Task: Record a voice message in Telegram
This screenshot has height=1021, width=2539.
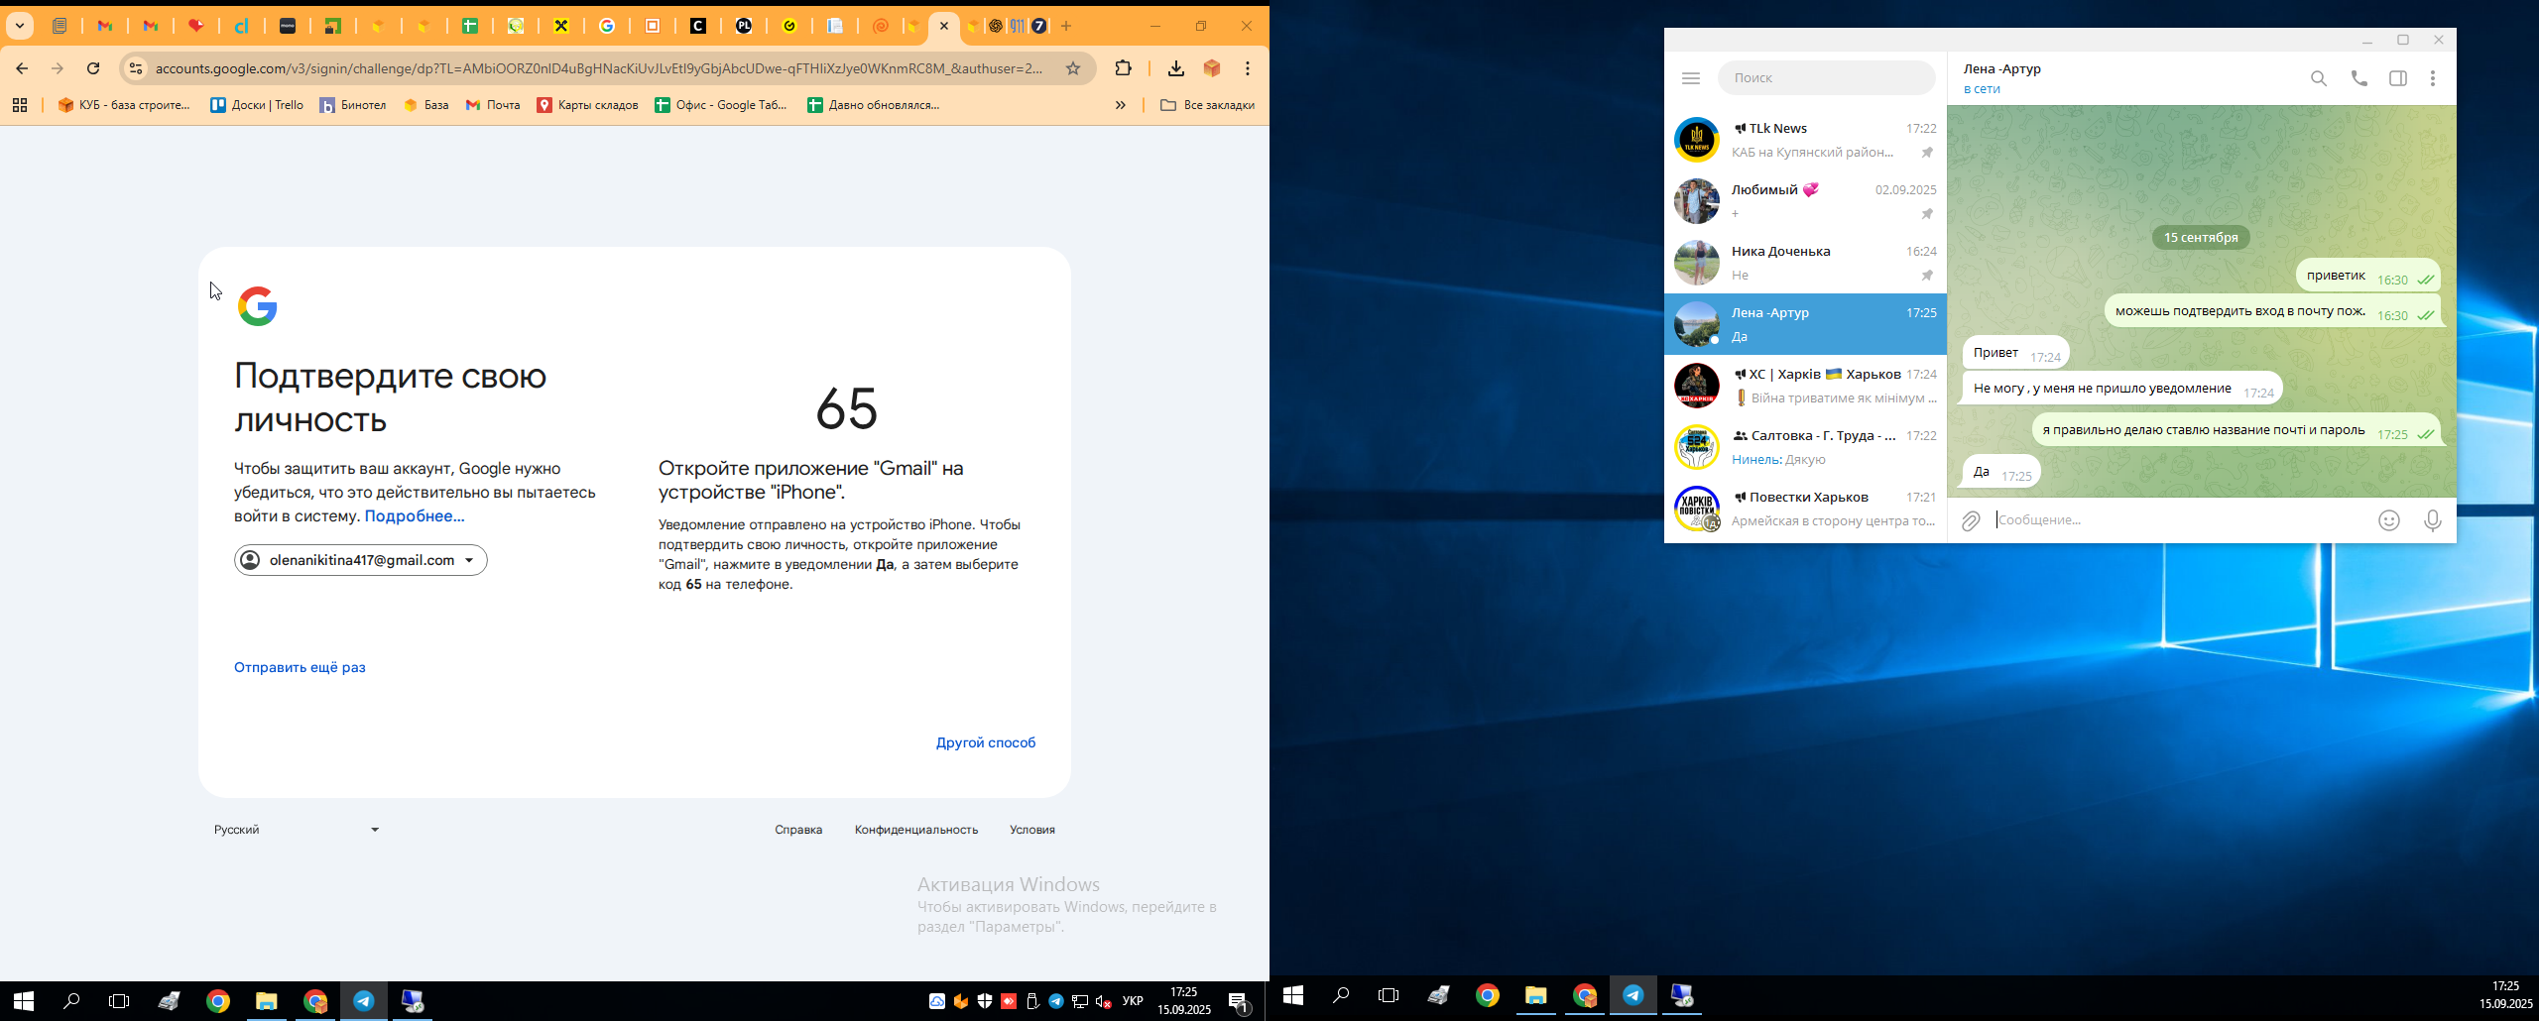Action: point(2433,520)
